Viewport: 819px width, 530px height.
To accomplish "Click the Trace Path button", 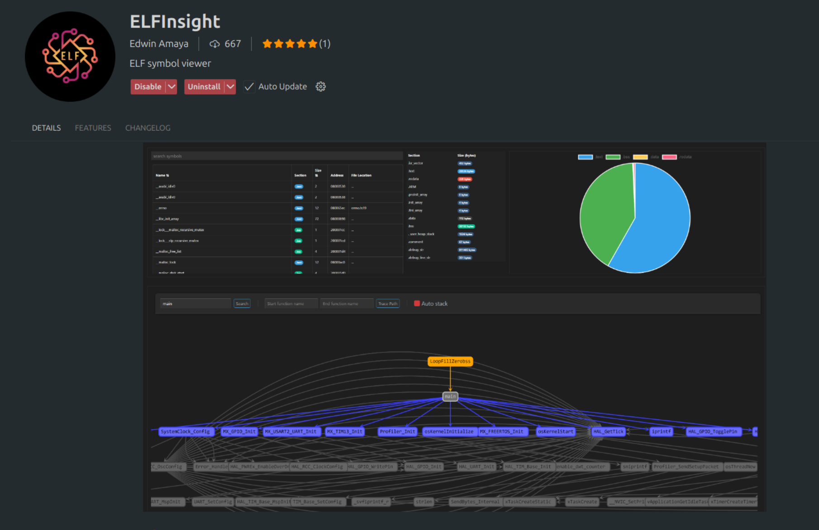I will coord(388,304).
